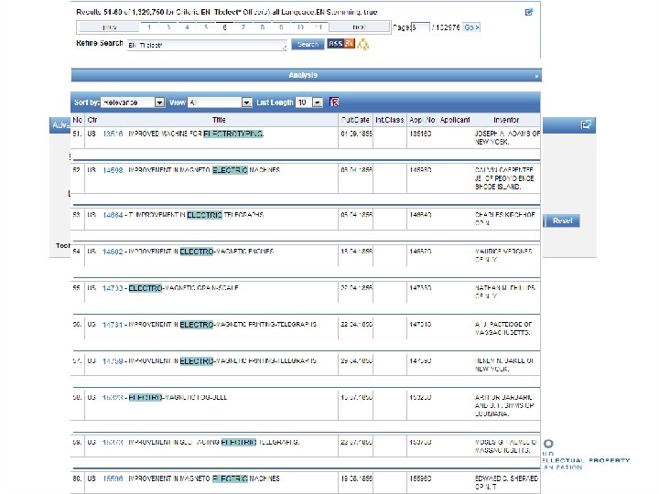Click title text Improved Machine for Electrotyping

point(196,134)
